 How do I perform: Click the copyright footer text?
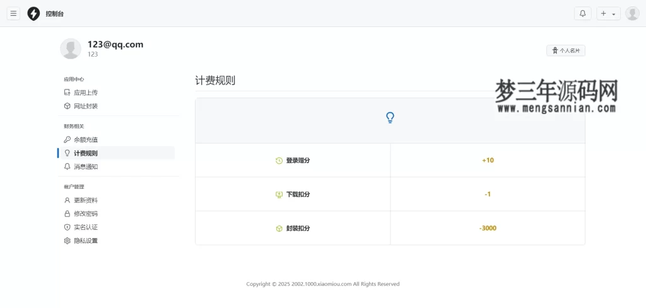point(323,283)
